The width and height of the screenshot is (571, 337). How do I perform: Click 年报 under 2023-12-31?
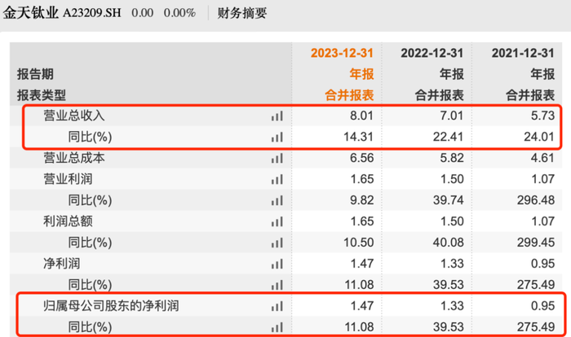click(x=361, y=74)
